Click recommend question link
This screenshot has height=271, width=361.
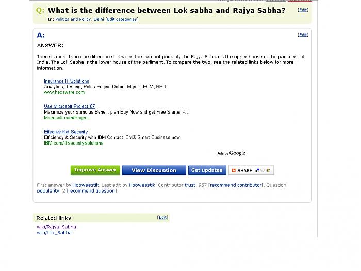pos(92,191)
